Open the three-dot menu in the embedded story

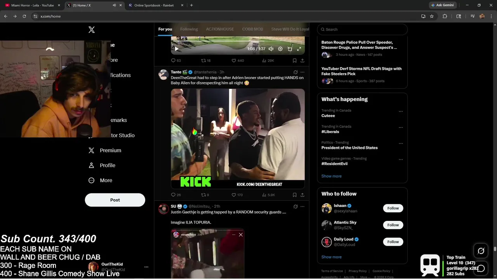[x=234, y=234]
